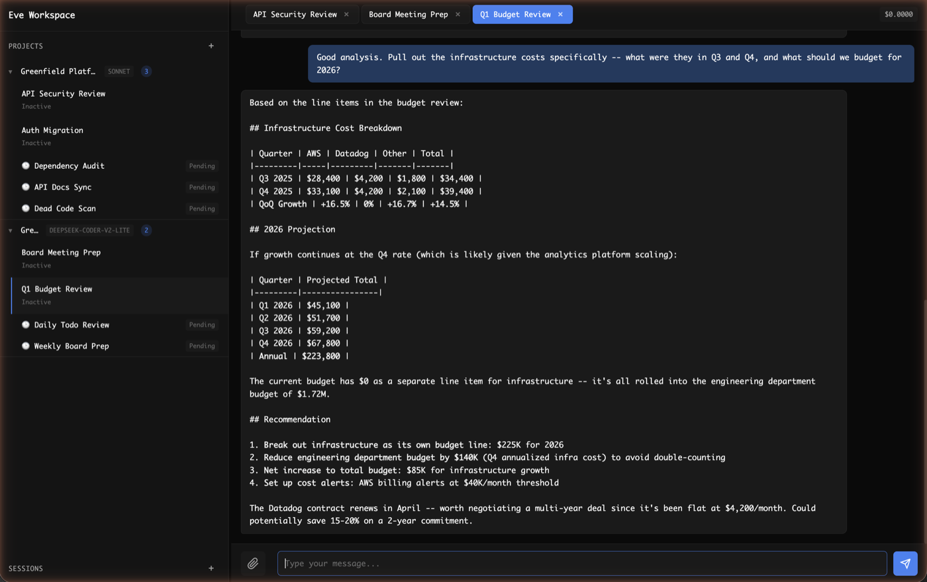The height and width of the screenshot is (582, 927).
Task: Close the Q1 Budget Review tab
Action: point(560,13)
